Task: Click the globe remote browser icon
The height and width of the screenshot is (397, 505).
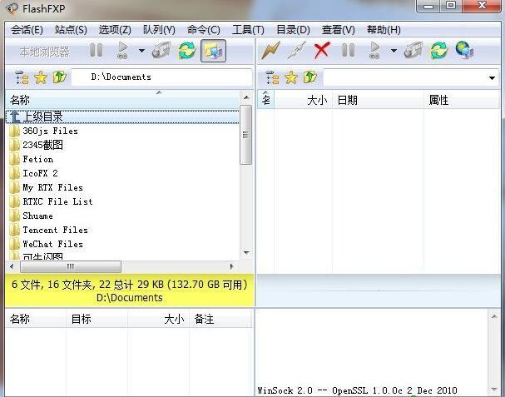Action: pyautogui.click(x=464, y=50)
